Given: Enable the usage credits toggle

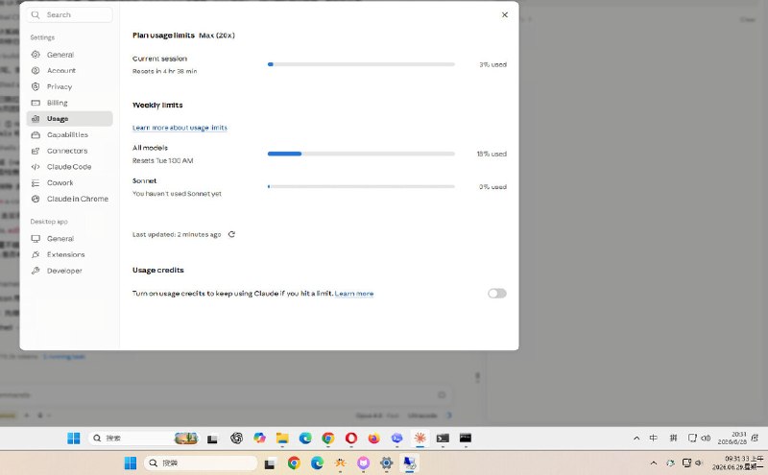Looking at the screenshot, I should [496, 294].
